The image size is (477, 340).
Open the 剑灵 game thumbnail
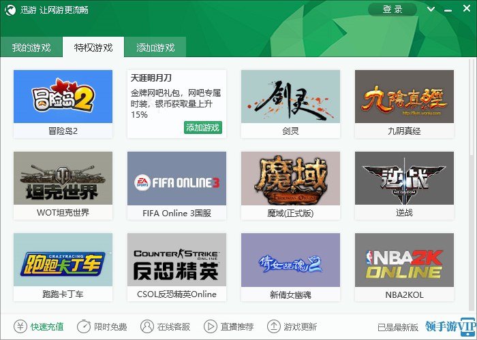click(x=290, y=97)
